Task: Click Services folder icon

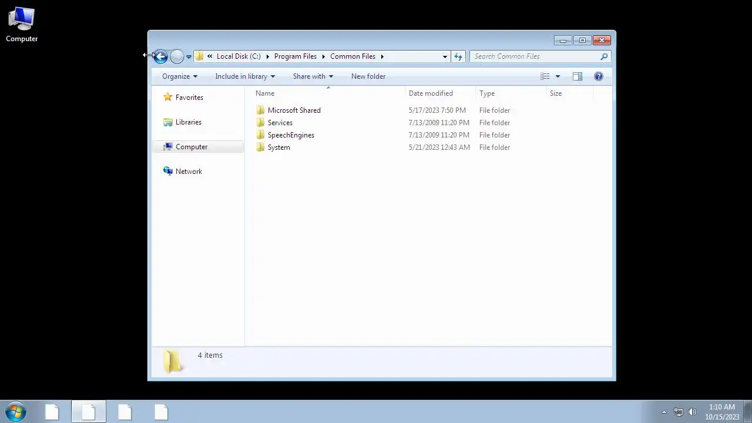Action: click(261, 123)
